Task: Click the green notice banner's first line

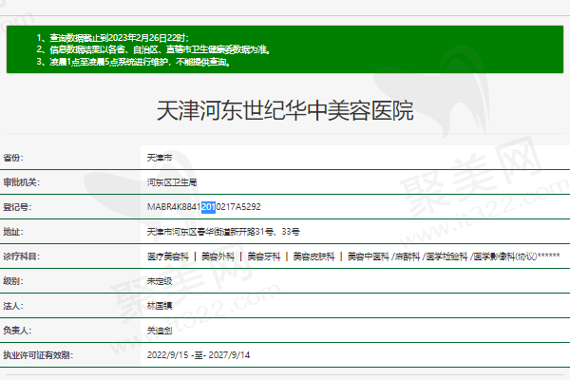Action: 142,36
